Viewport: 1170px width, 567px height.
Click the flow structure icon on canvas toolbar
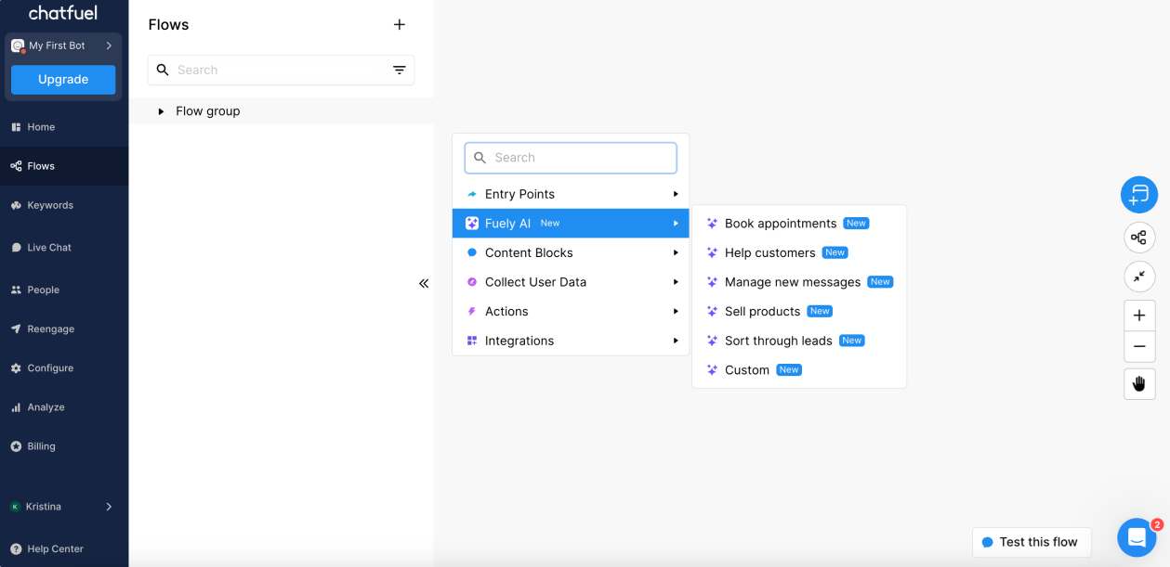1139,238
